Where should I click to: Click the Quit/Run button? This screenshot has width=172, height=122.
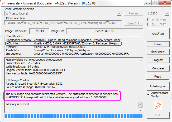[158, 34]
